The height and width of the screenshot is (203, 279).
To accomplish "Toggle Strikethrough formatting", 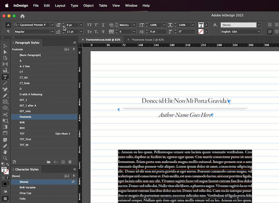I will (103, 32).
